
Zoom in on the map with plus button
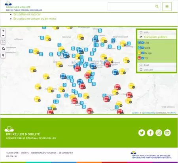(3, 31)
